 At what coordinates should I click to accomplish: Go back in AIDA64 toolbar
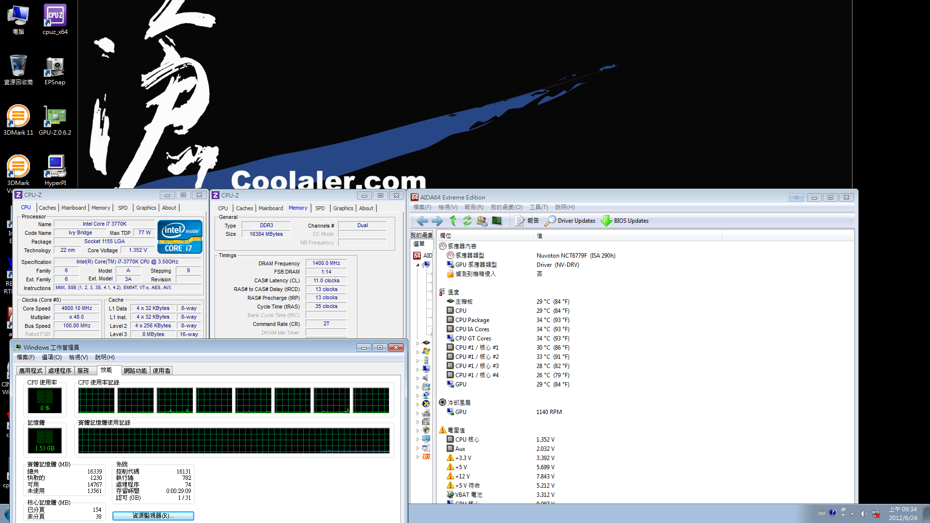[x=422, y=221]
